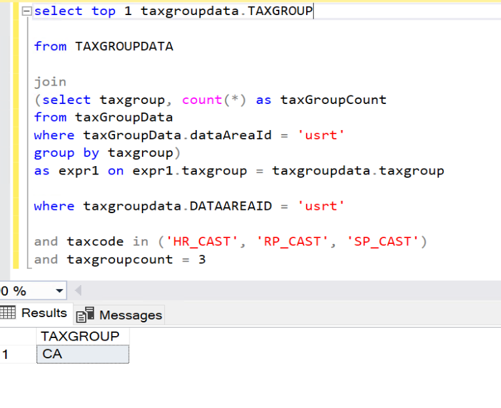Click the 'RP_CAST' string literal
The height and width of the screenshot is (408, 501).
click(292, 241)
